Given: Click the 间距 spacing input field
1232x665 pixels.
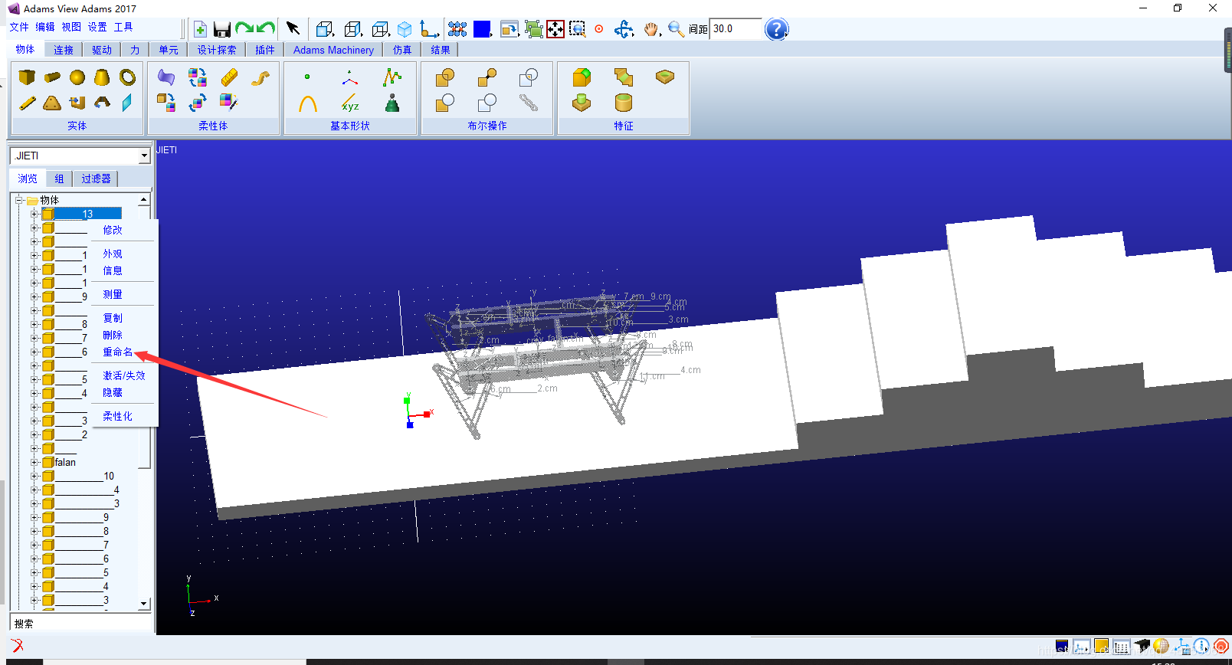Looking at the screenshot, I should click(x=735, y=29).
